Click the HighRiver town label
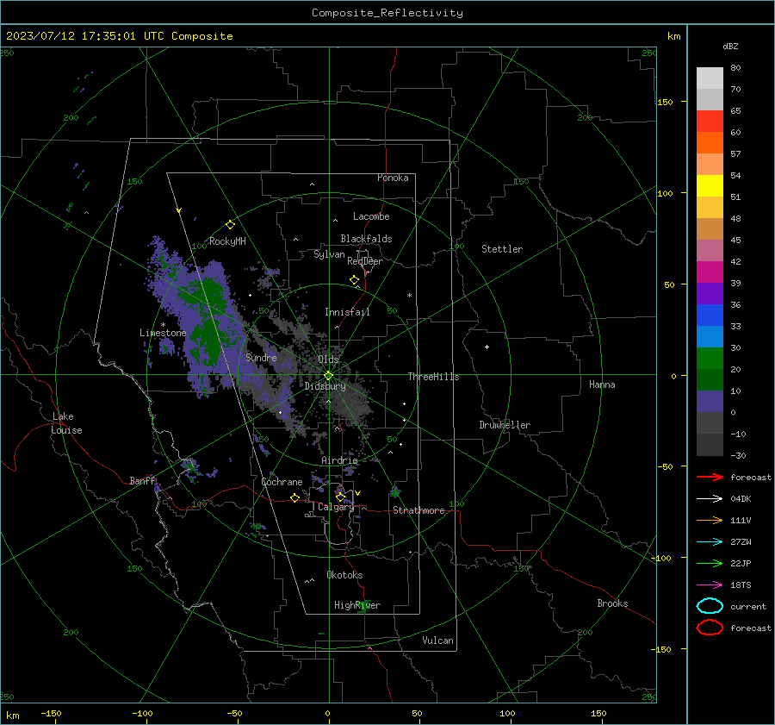The width and height of the screenshot is (775, 725). click(357, 605)
